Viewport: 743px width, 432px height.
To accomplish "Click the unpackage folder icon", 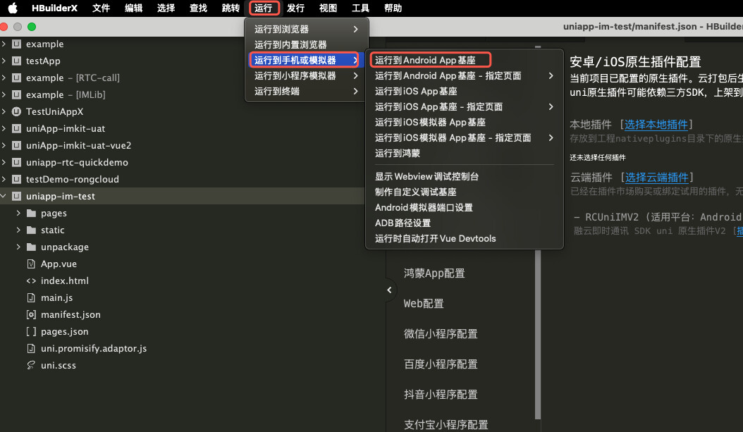I will (x=30, y=247).
